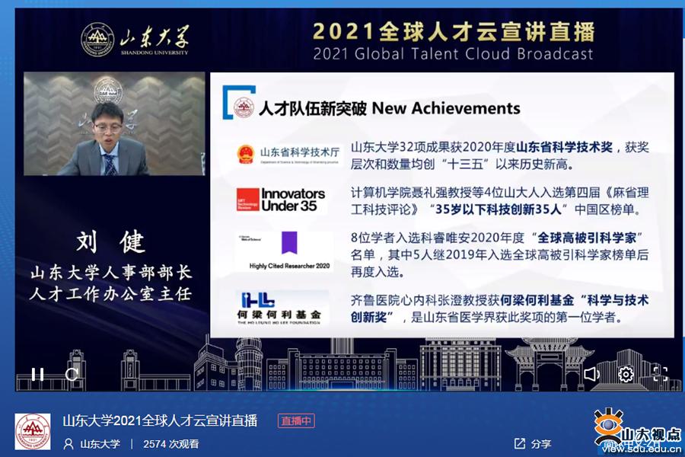The width and height of the screenshot is (685, 457).
Task: Click the 分享 share icon
Action: pos(520,443)
